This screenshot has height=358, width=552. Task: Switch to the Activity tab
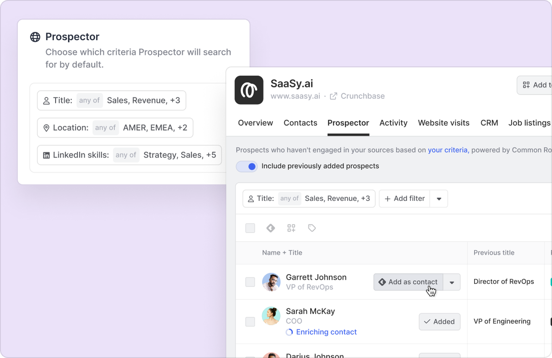click(x=394, y=123)
